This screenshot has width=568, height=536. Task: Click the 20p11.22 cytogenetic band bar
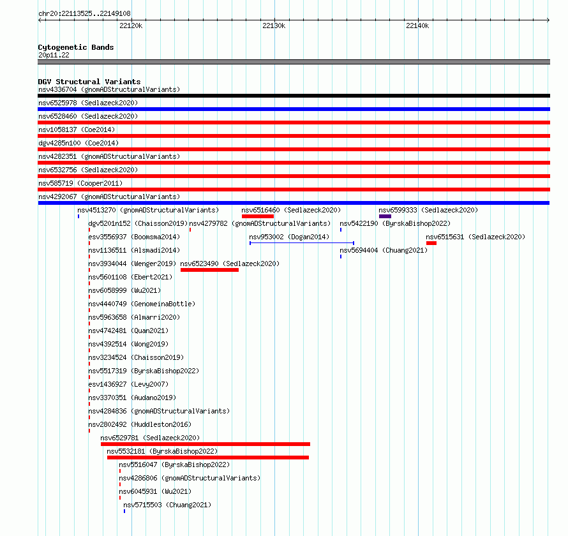(x=294, y=62)
